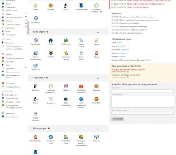Open Все операторы icon in Операторы section
176x155 pixels.
pos(36,137)
